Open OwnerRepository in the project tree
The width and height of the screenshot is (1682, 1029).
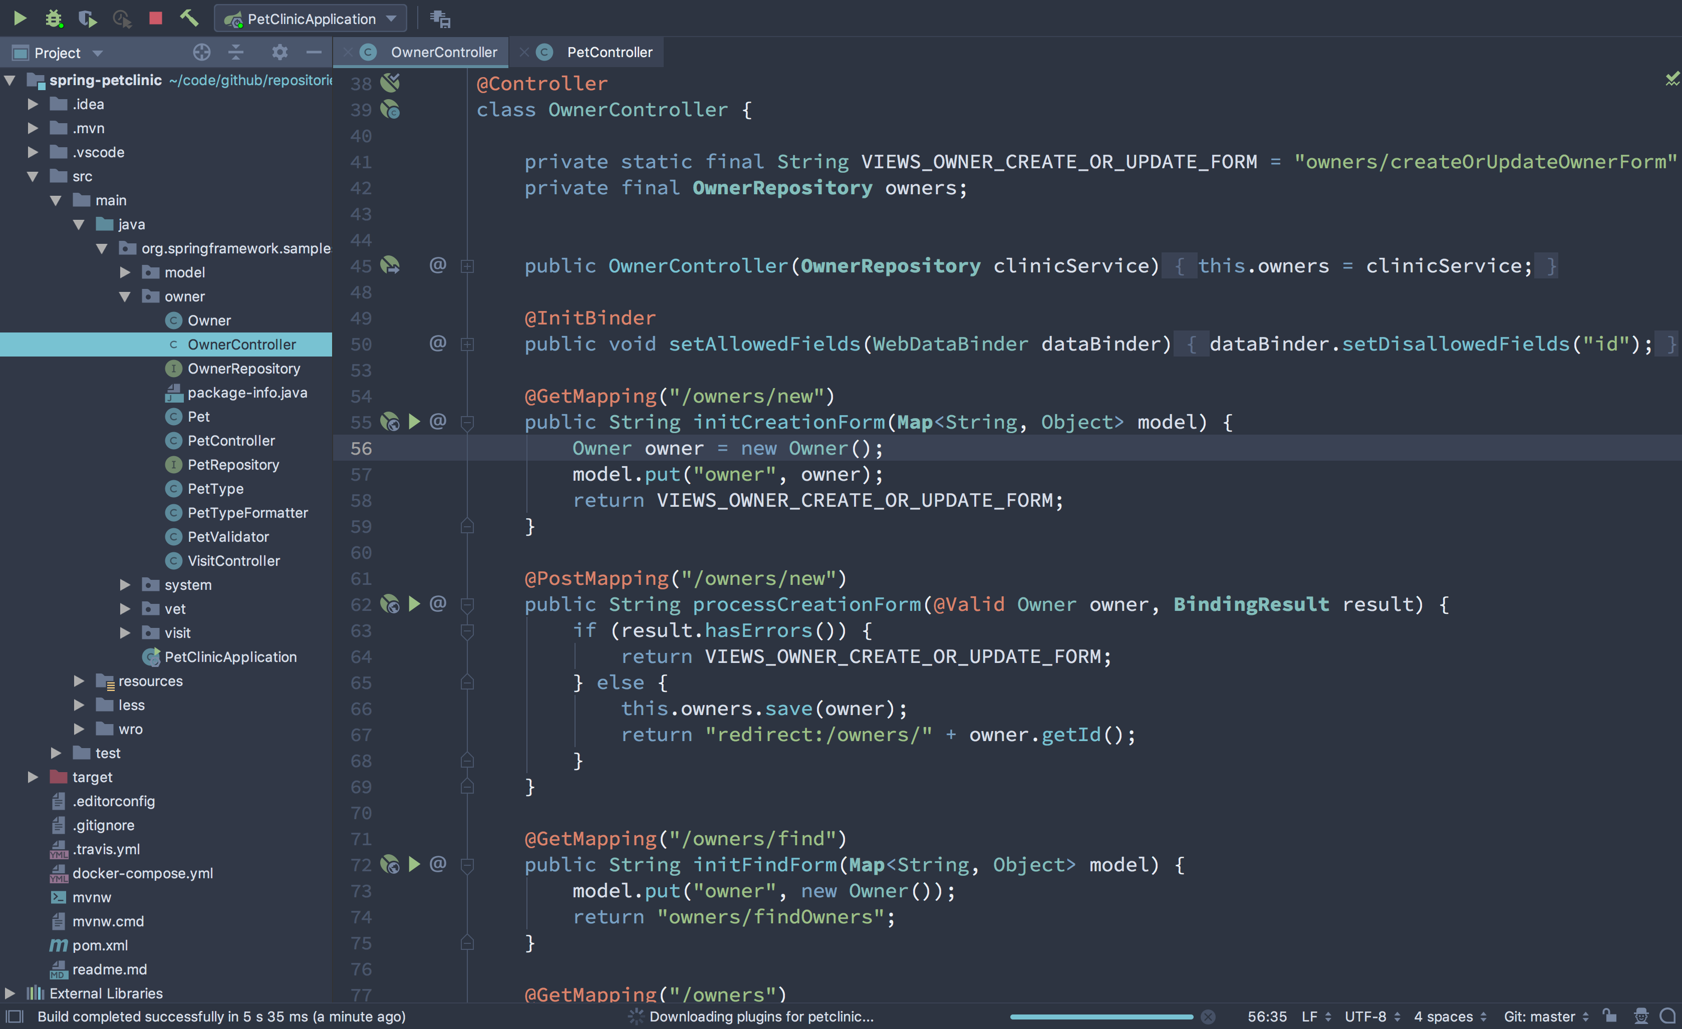[244, 369]
